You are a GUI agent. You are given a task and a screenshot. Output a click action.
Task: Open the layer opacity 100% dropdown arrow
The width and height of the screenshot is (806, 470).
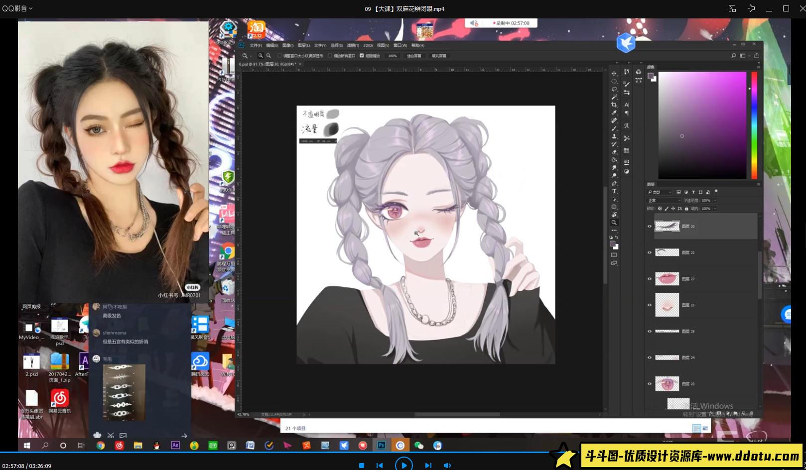pyautogui.click(x=715, y=201)
